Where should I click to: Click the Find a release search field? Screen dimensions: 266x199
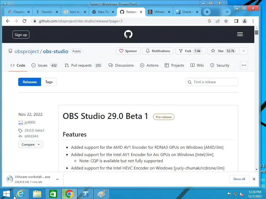pyautogui.click(x=212, y=82)
